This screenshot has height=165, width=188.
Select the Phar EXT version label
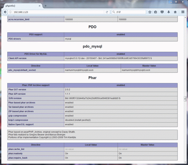click(17, 90)
